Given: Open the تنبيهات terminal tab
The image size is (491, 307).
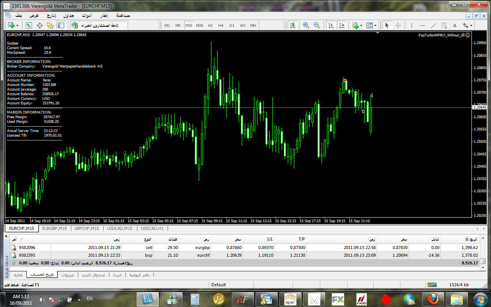Looking at the screenshot, I should click(68, 275).
